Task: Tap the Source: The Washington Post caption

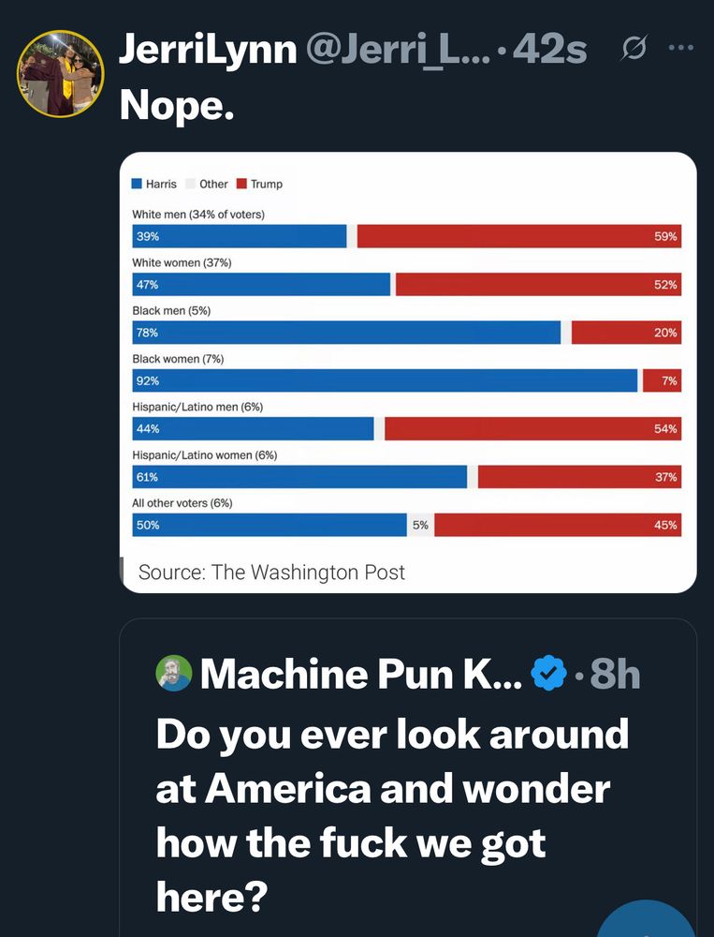Action: click(271, 572)
